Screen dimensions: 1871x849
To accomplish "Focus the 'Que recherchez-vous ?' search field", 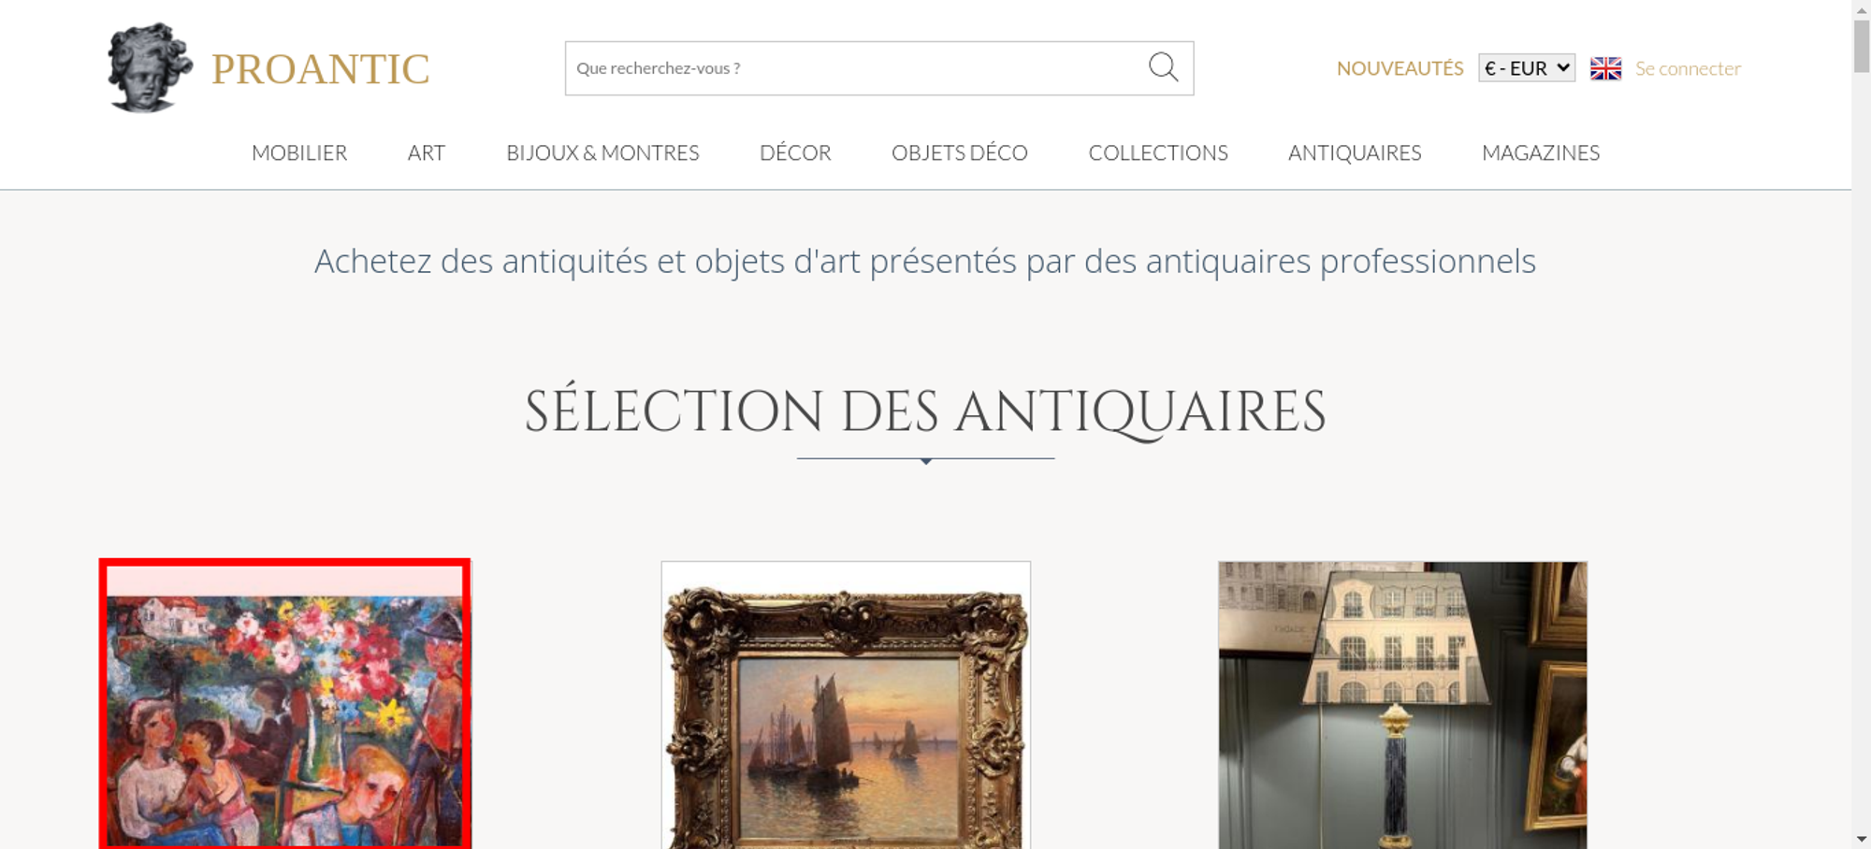I will (856, 68).
